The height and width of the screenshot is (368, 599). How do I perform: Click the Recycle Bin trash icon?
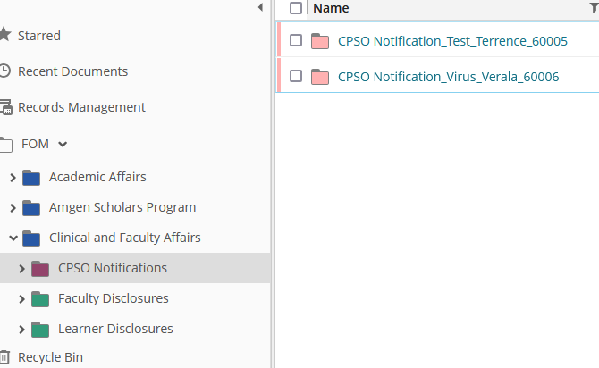(4, 357)
